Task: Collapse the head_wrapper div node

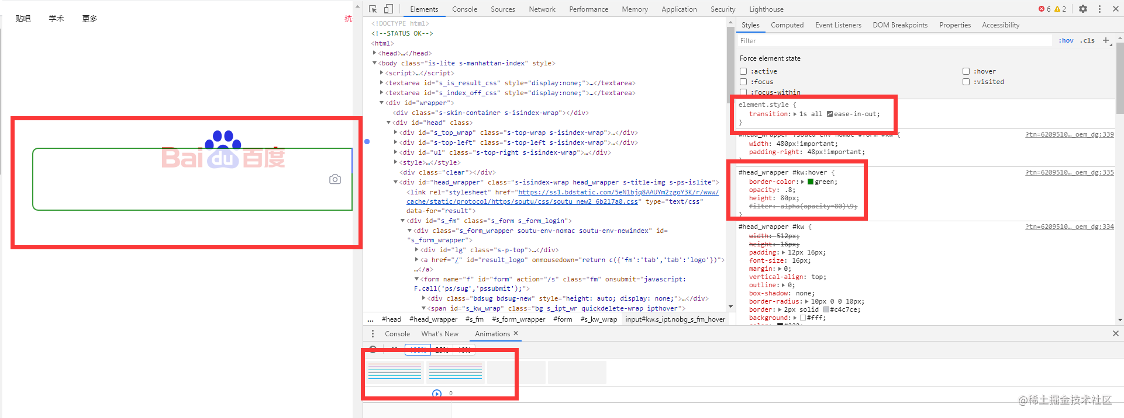Action: (x=396, y=182)
